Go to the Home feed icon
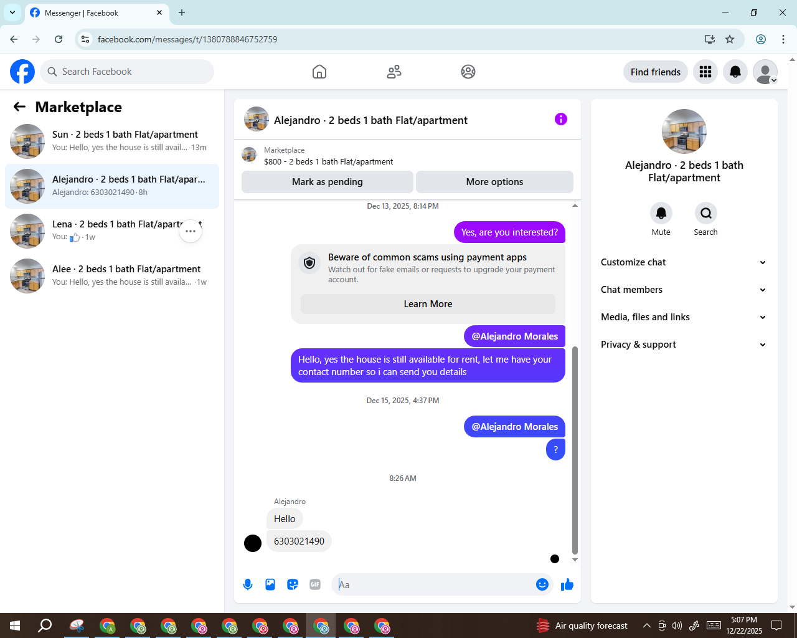The height and width of the screenshot is (638, 797). [319, 72]
